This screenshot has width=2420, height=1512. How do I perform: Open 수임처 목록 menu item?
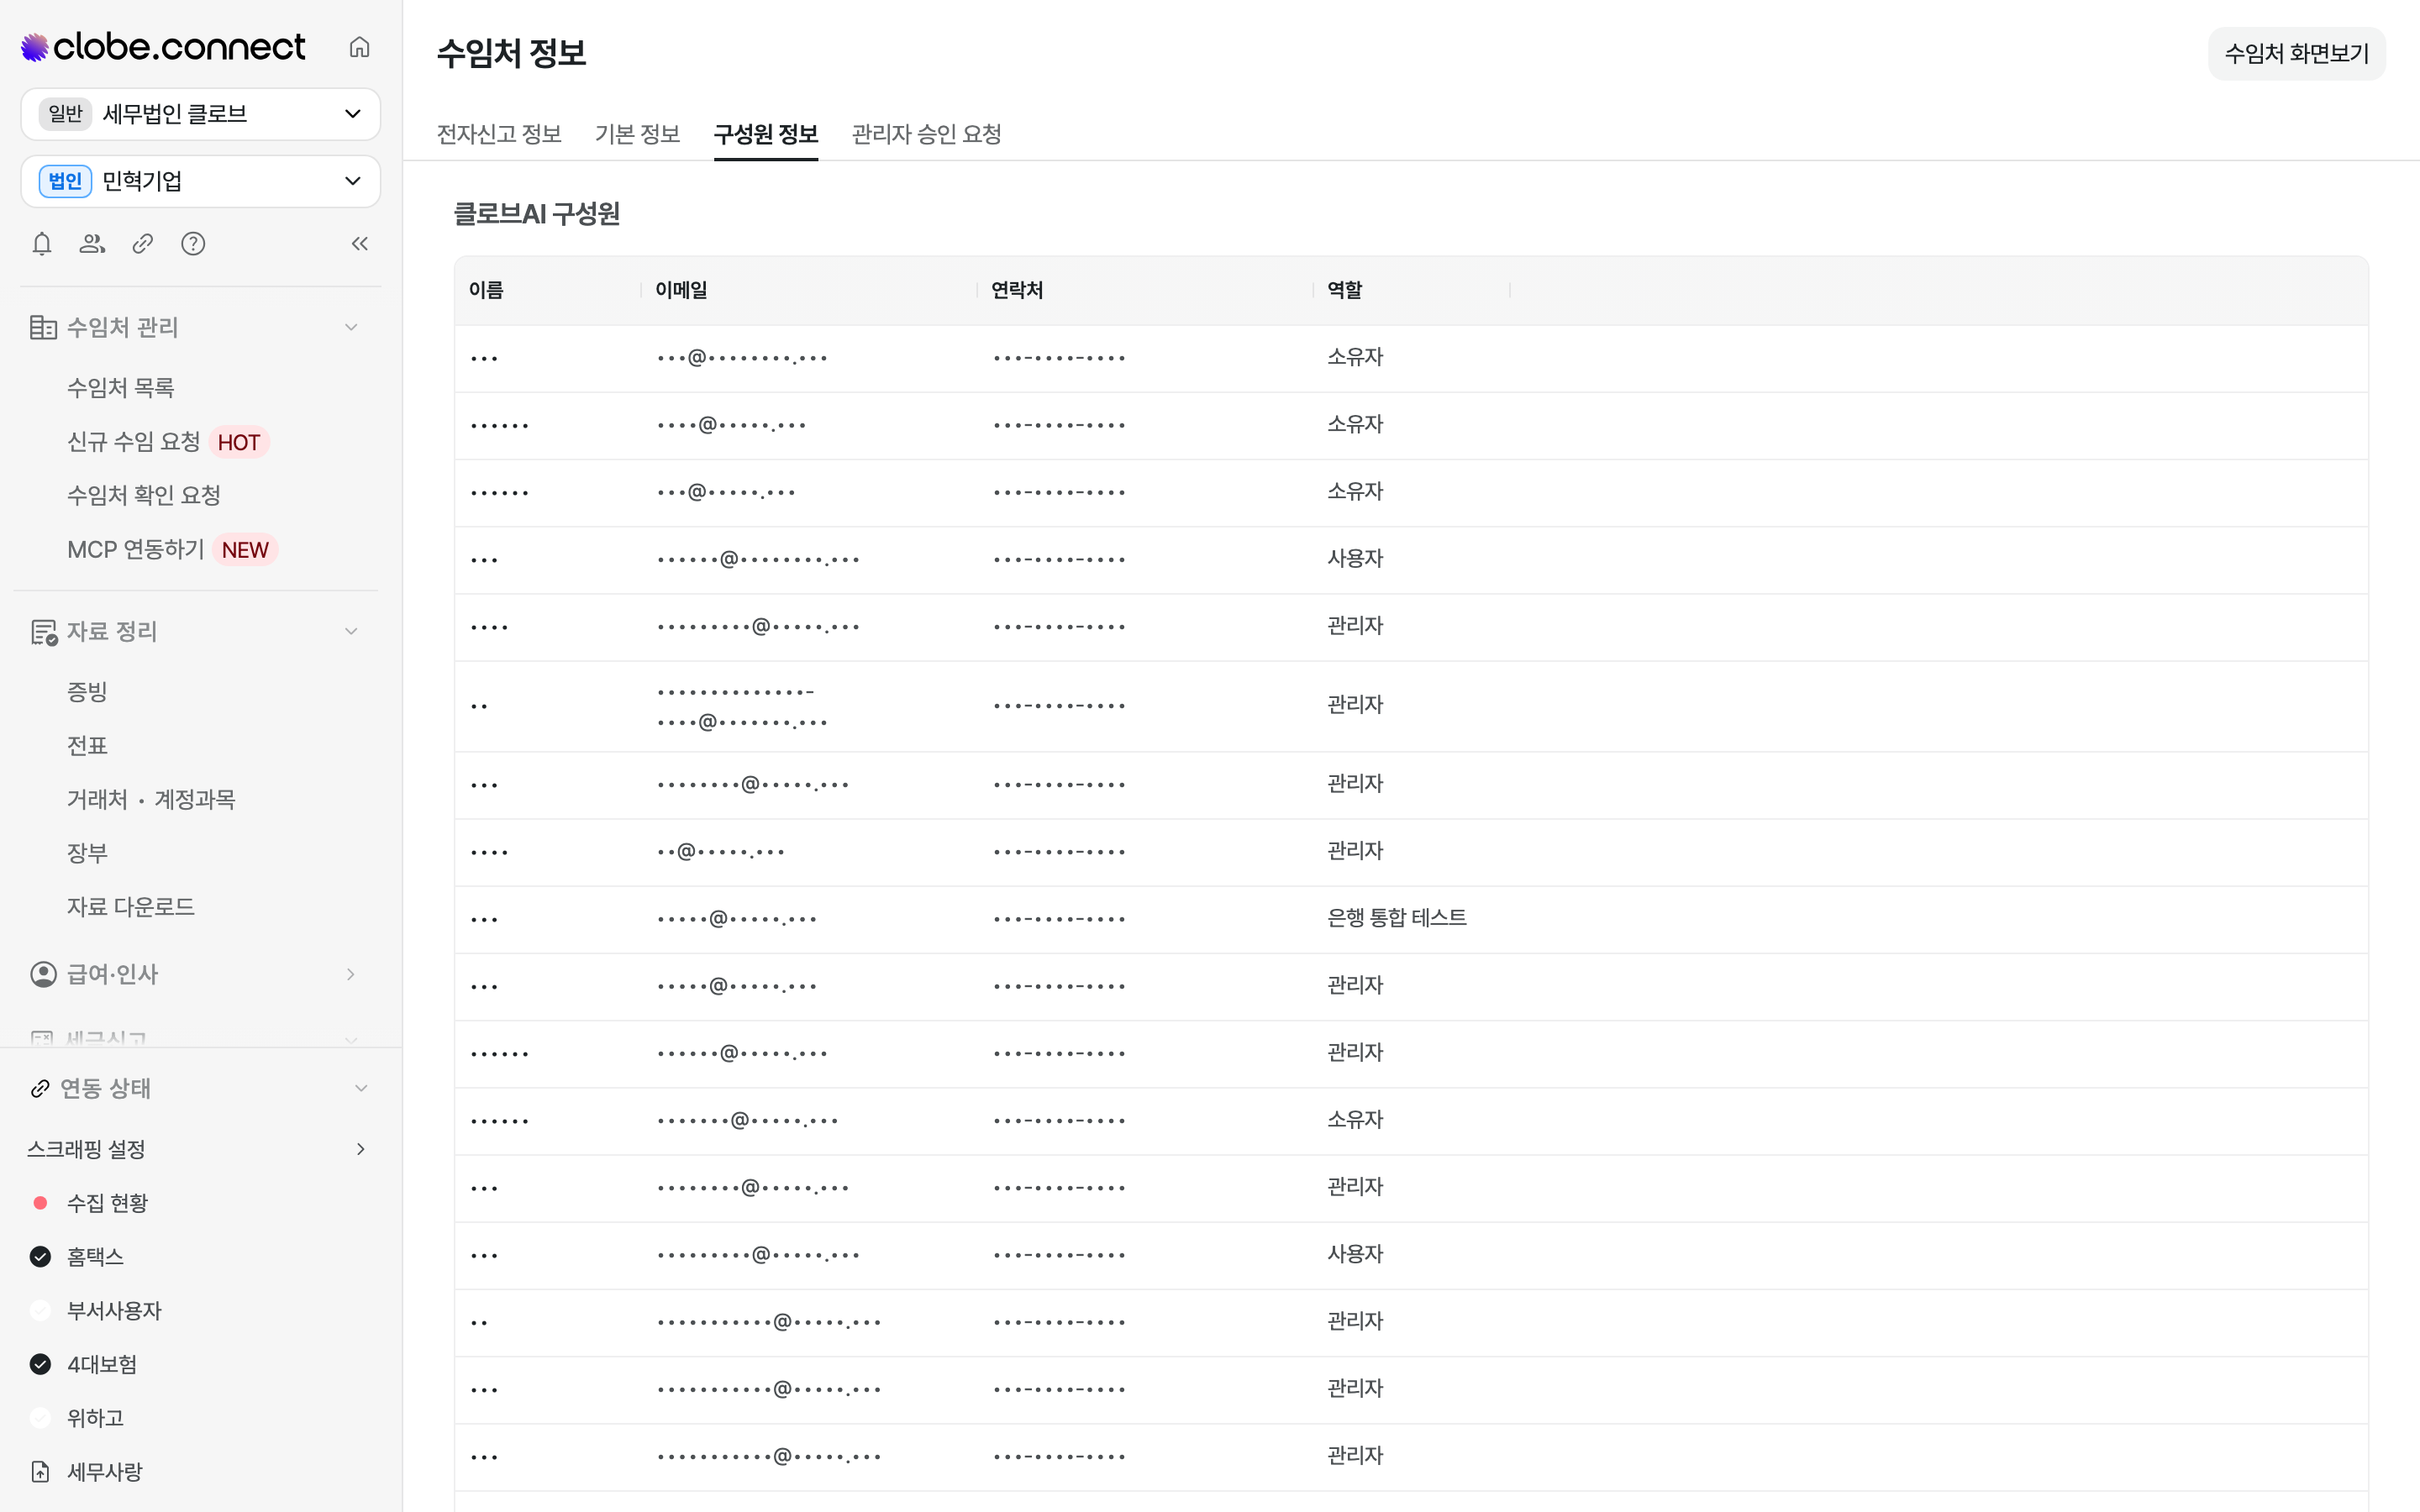pyautogui.click(x=121, y=387)
